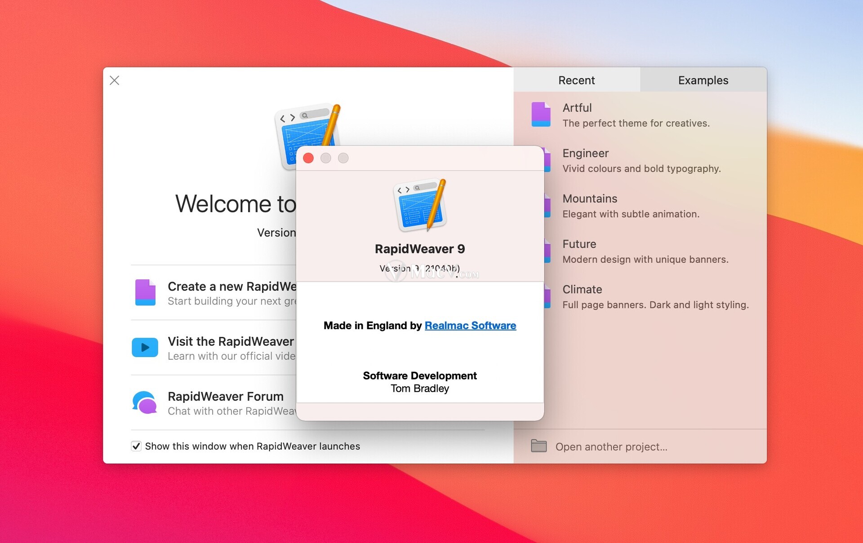863x543 pixels.
Task: Open Visit the RapidWeaver videos option
Action: (214, 348)
